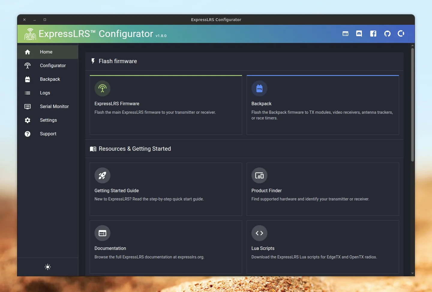This screenshot has width=432, height=292.
Task: Click the Resources & Getting Started book icon
Action: pos(93,149)
